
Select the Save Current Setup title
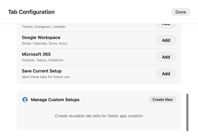pos(42,71)
